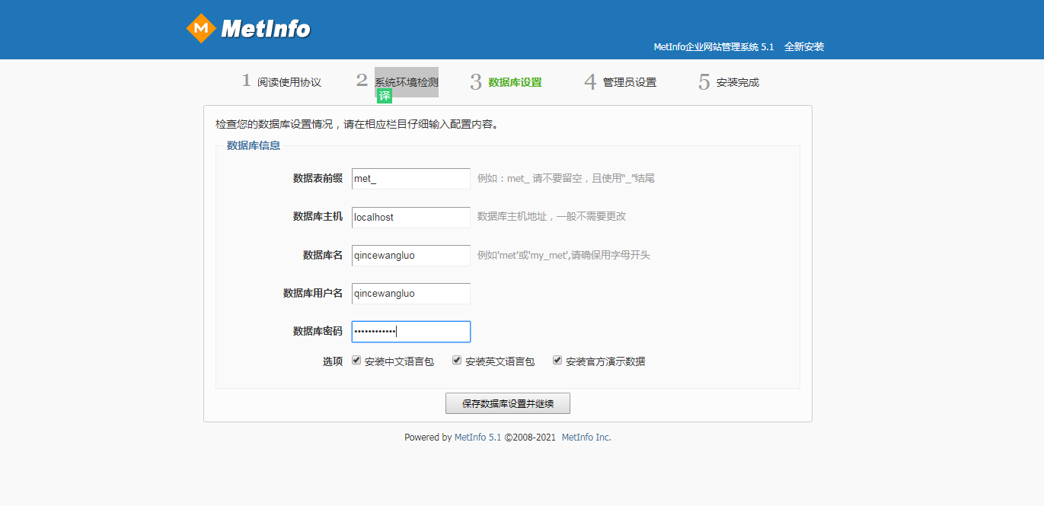1044x506 pixels.
Task: Click the 数据库密码 label
Action: (318, 332)
